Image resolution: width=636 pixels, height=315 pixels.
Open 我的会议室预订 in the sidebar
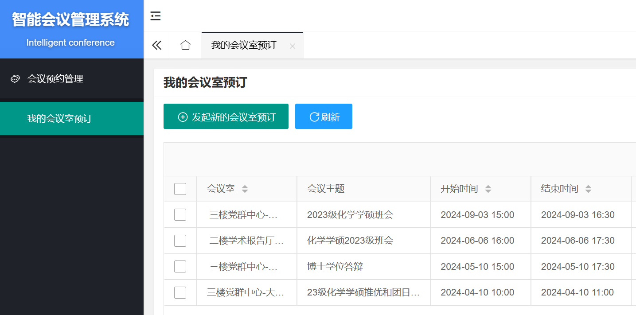(x=59, y=119)
